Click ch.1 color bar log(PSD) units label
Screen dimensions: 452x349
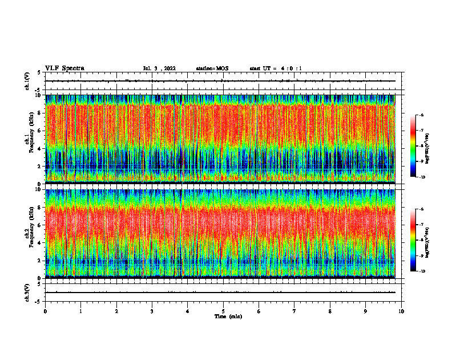[x=427, y=148]
